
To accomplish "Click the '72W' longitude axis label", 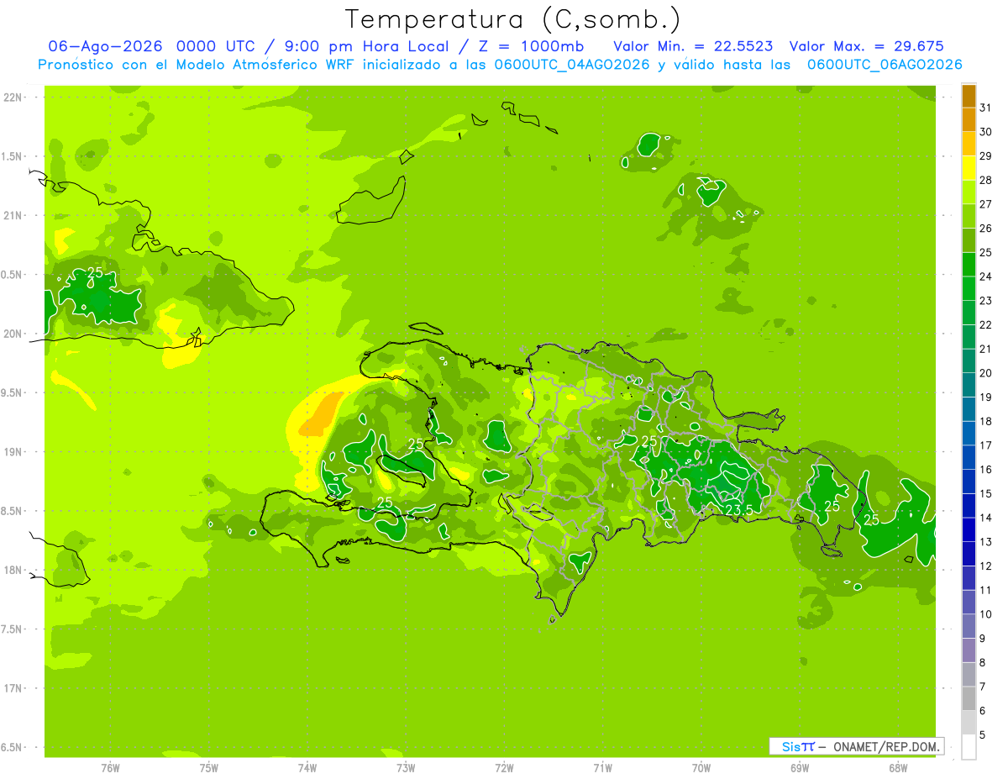I will tap(504, 767).
